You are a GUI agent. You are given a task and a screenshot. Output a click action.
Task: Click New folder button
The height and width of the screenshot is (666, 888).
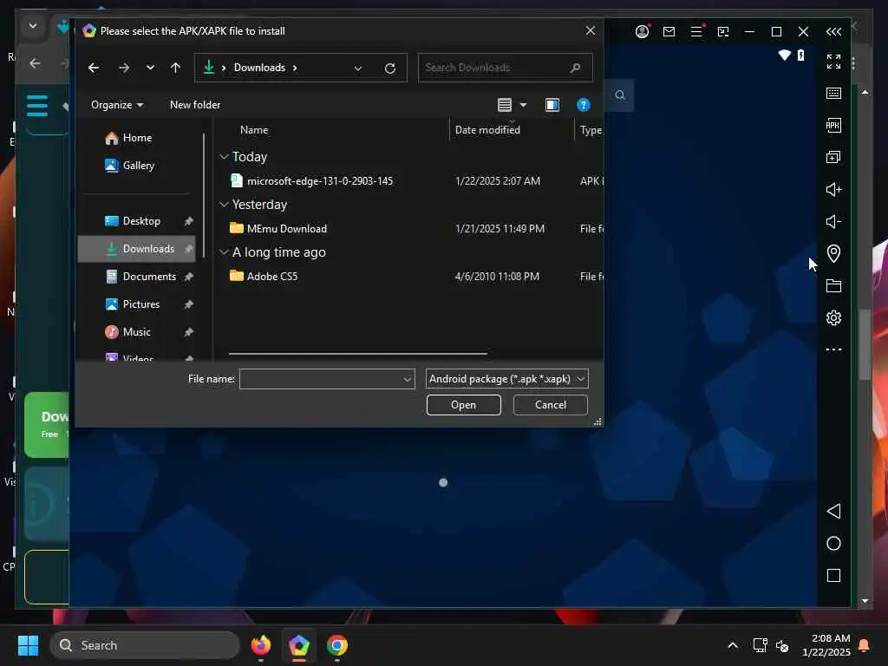[x=195, y=105]
